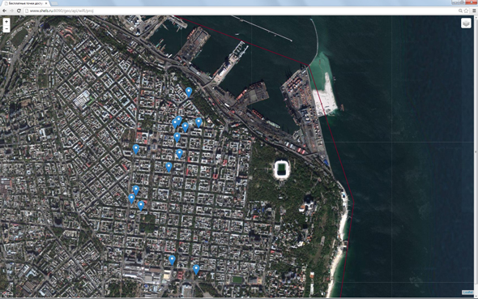Zoom in with the map plus button
The image size is (478, 299).
click(6, 22)
